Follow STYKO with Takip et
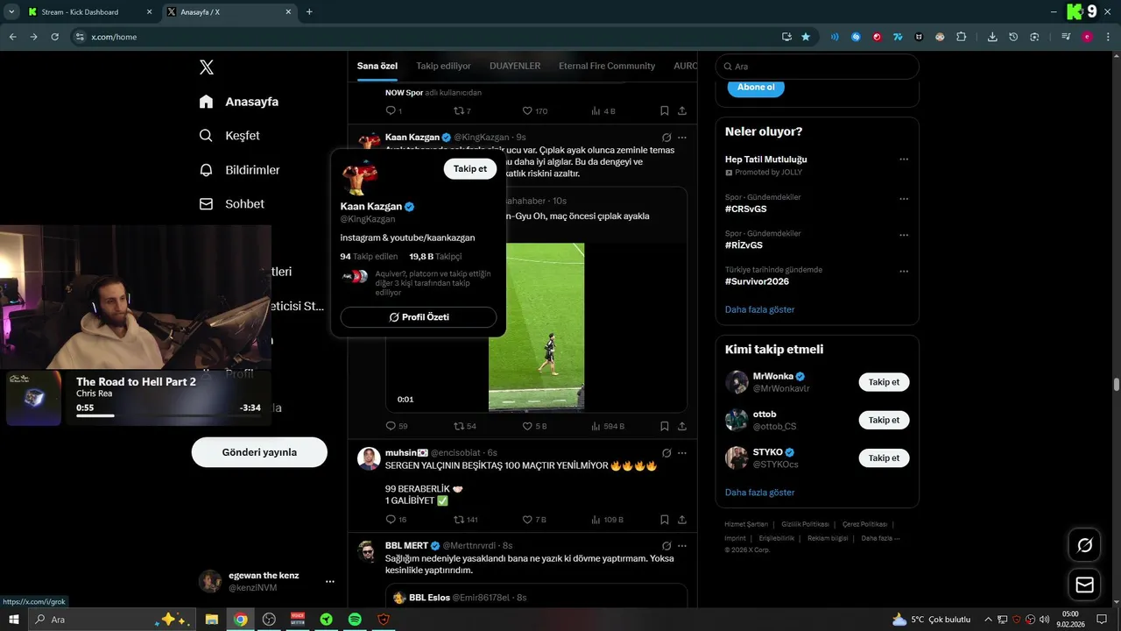This screenshot has width=1121, height=631. click(884, 457)
